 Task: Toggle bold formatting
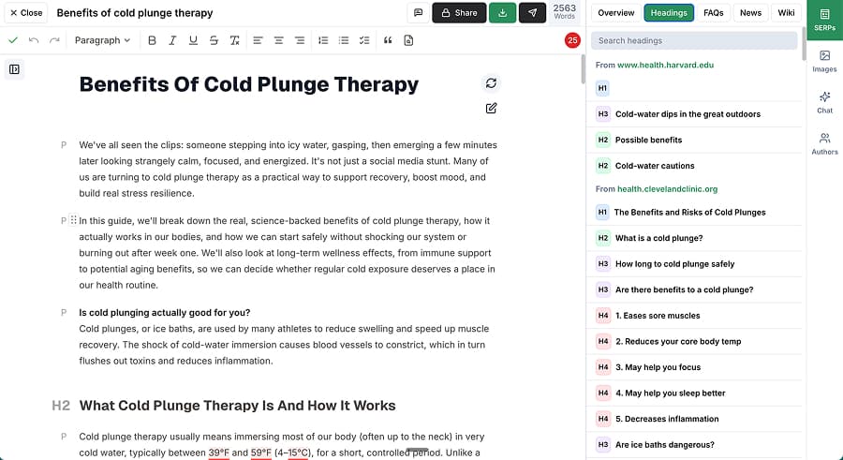151,40
